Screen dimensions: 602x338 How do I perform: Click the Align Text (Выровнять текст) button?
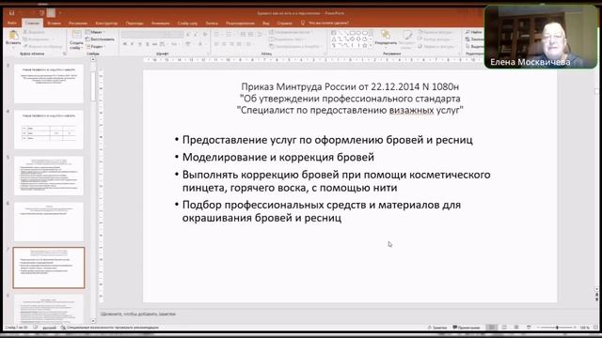pos(287,39)
